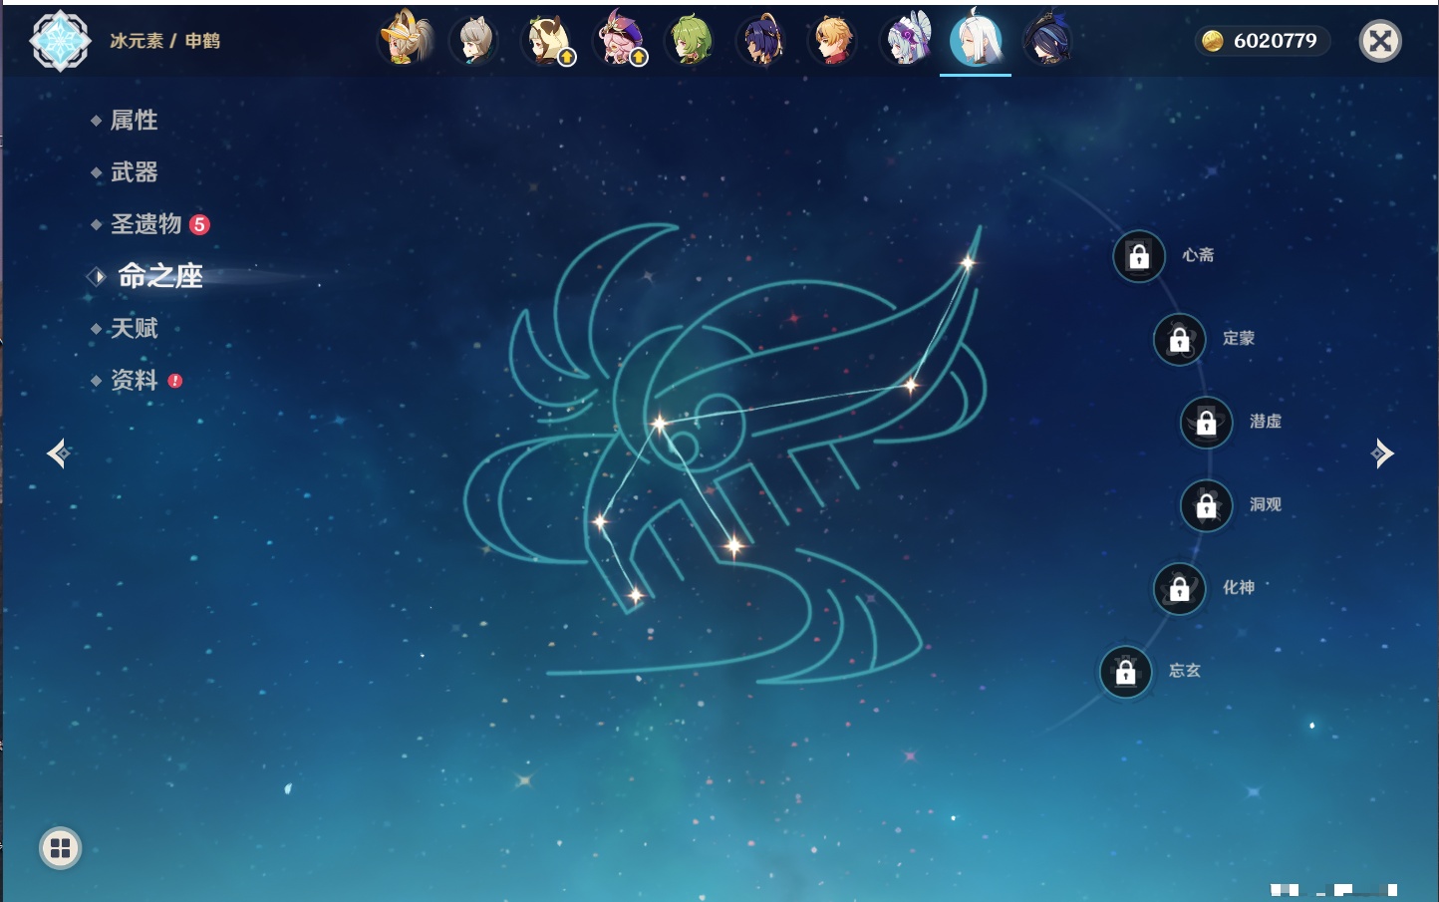Go to previous character with left arrow
The height and width of the screenshot is (902, 1439).
[58, 453]
